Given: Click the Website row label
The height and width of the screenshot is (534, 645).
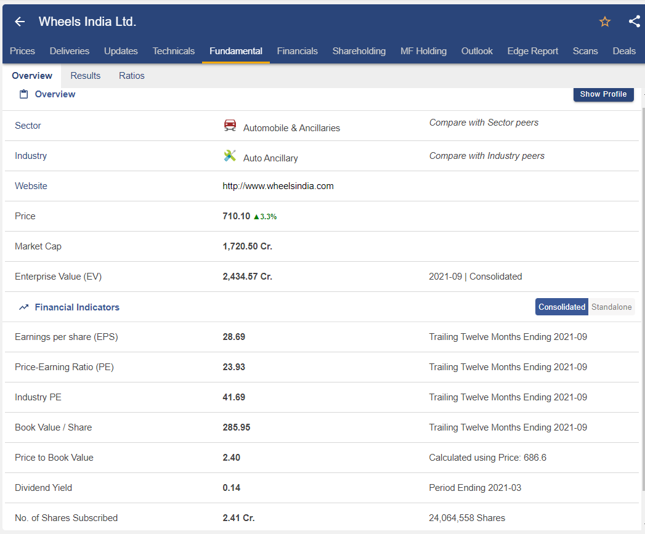Looking at the screenshot, I should click(31, 186).
